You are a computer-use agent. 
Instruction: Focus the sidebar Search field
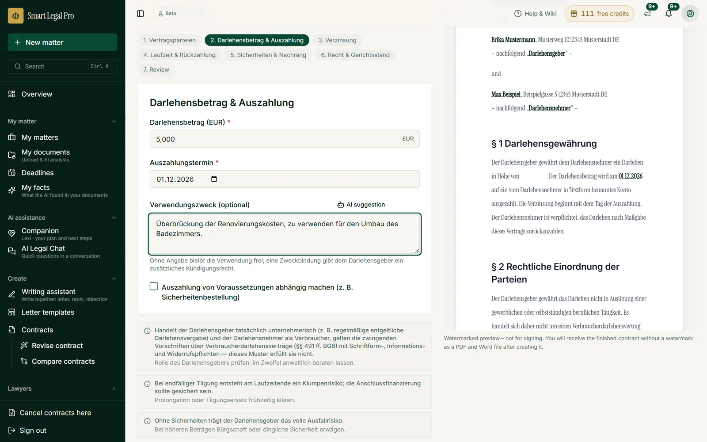62,66
